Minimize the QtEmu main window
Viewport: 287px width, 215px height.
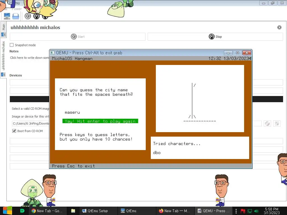tap(263, 3)
